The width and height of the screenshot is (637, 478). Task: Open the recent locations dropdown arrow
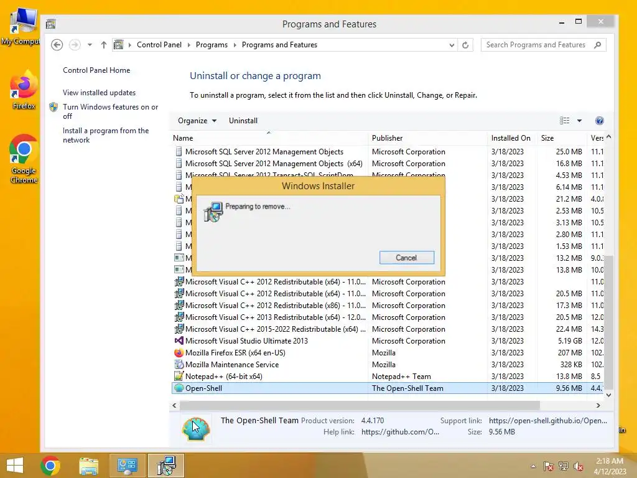90,45
